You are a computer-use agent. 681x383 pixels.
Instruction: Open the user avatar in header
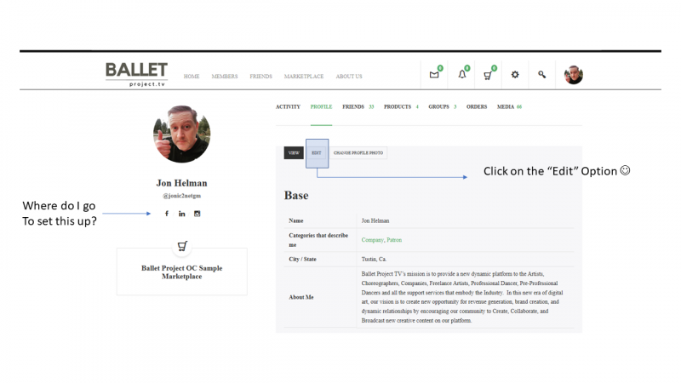573,75
